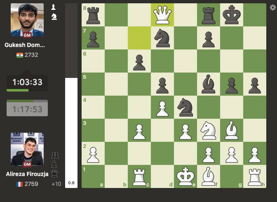Select black pawn on c6
This screenshot has height=202, width=277.
point(139,62)
